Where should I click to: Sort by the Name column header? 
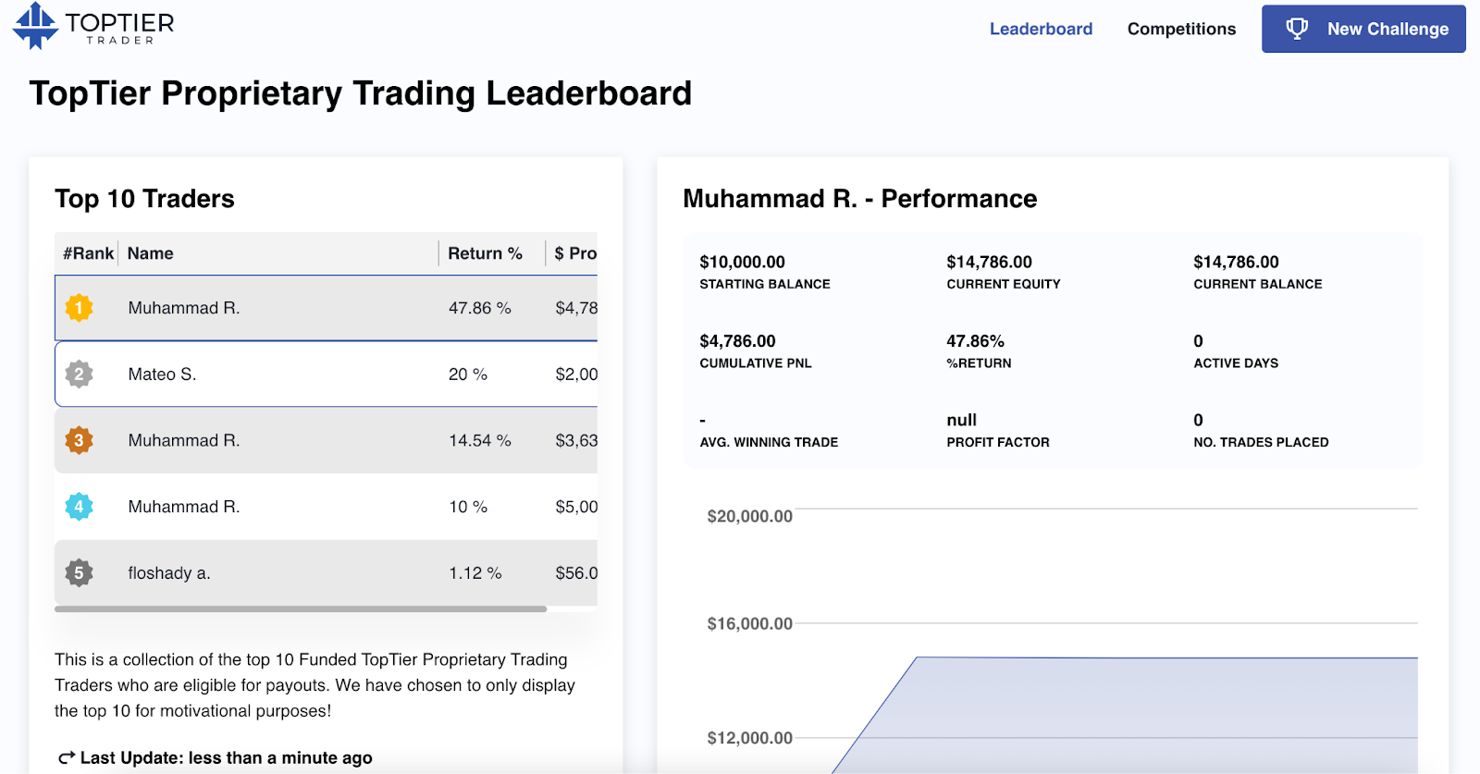click(x=151, y=253)
